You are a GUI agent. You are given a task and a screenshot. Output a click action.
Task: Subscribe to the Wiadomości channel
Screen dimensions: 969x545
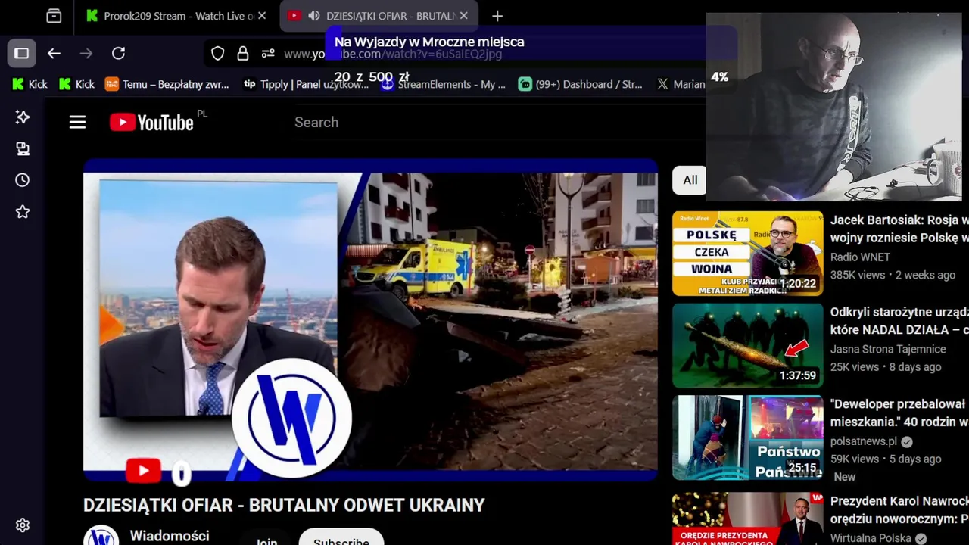341,539
